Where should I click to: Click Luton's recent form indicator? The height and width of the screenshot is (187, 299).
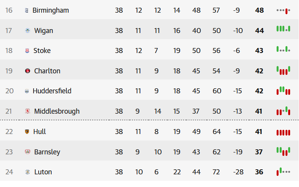tap(283, 172)
